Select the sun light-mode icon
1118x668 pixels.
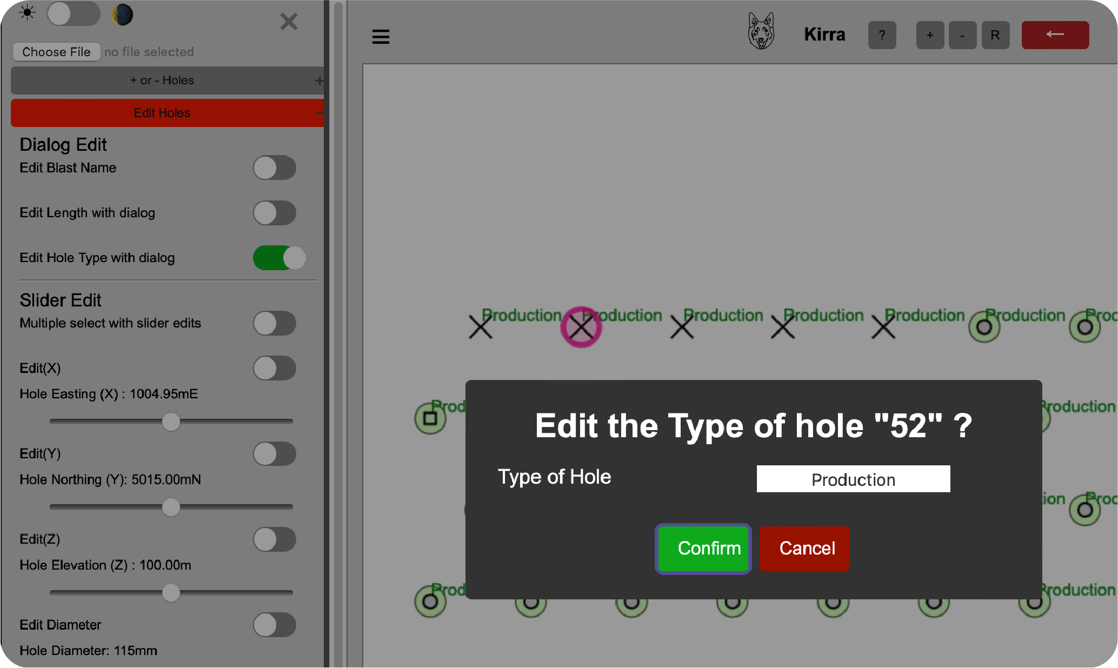coord(27,13)
